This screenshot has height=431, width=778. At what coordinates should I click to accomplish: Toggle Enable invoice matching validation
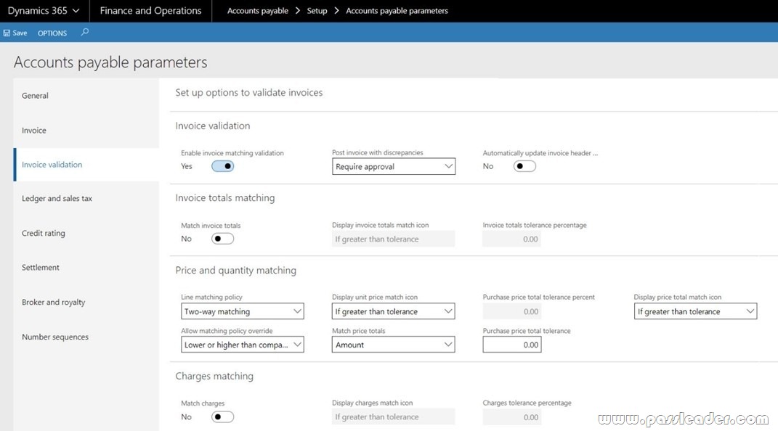[x=222, y=166]
